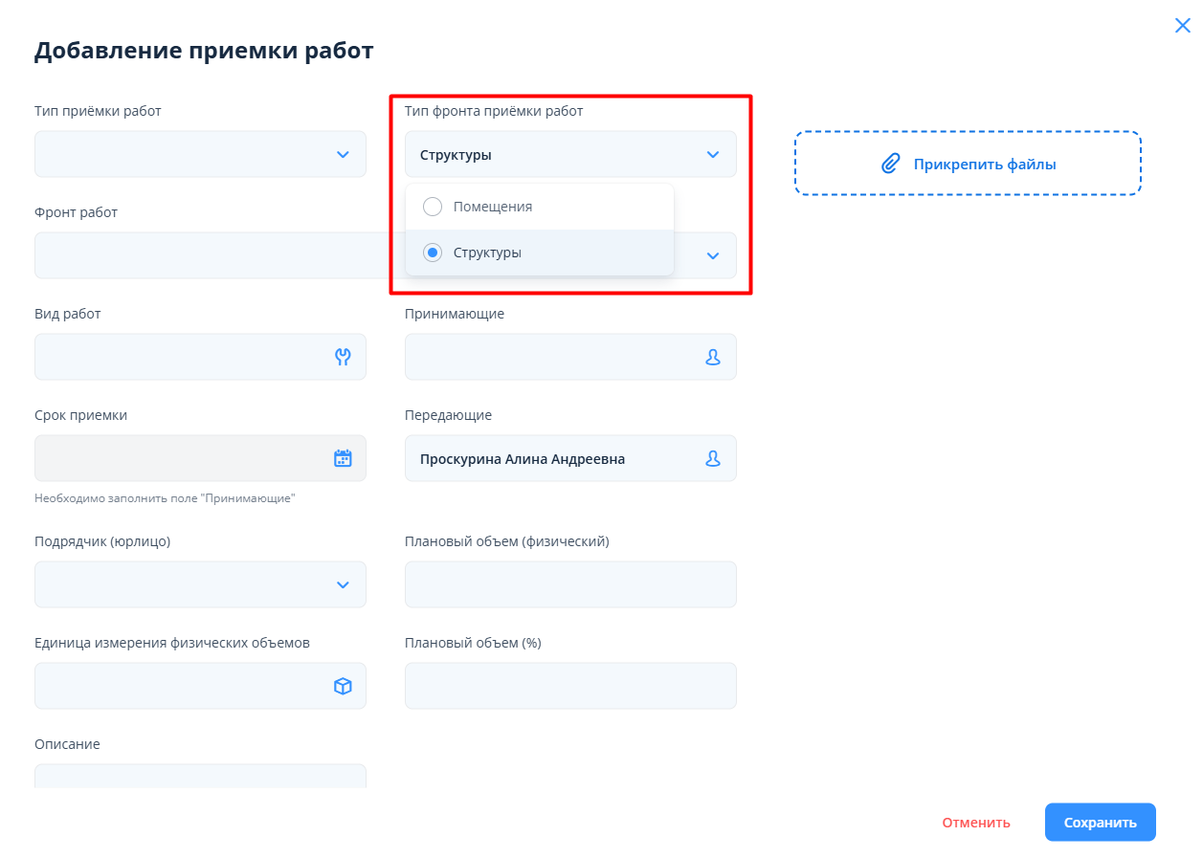Click the person icon in Передающие field
The width and height of the screenshot is (1203, 858).
pos(712,459)
